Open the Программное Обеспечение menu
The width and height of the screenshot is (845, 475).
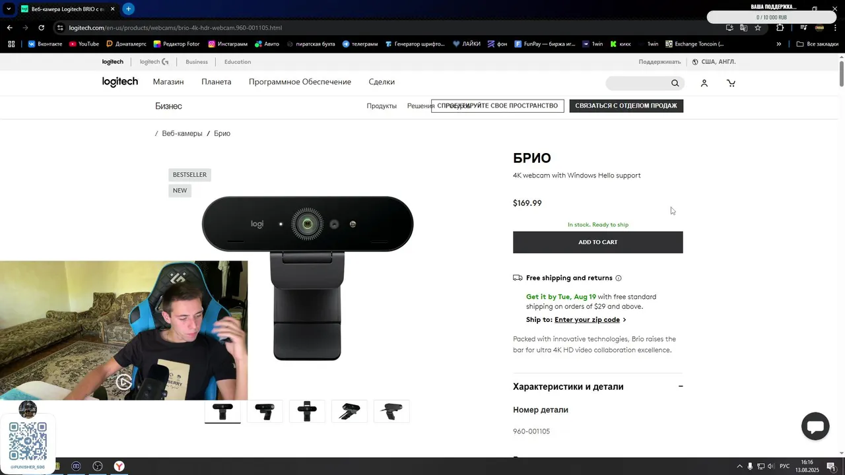click(x=300, y=82)
